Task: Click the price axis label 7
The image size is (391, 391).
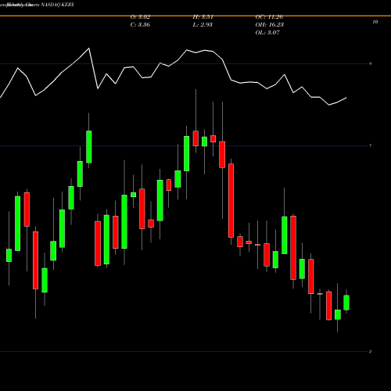Action: coord(370,146)
